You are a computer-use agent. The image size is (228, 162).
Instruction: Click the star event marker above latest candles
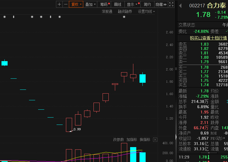coord(124,17)
